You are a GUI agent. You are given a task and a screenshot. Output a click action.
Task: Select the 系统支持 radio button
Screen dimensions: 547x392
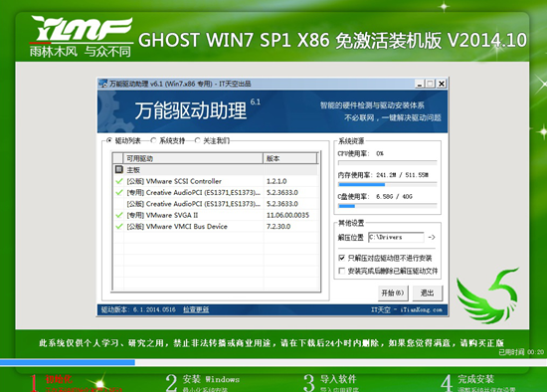(x=153, y=140)
